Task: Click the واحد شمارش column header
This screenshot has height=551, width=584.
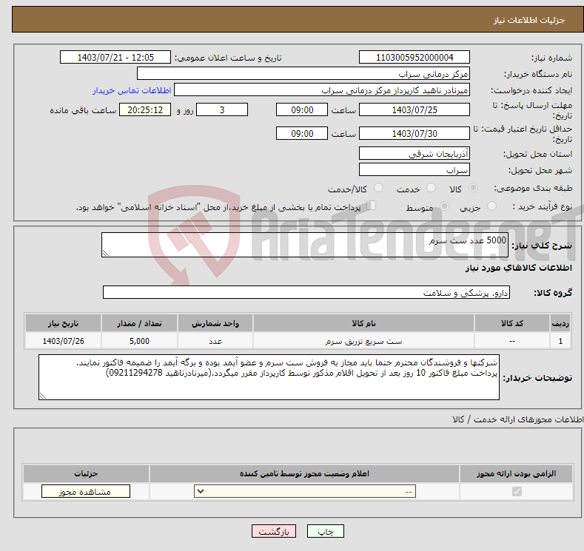Action: (215, 323)
